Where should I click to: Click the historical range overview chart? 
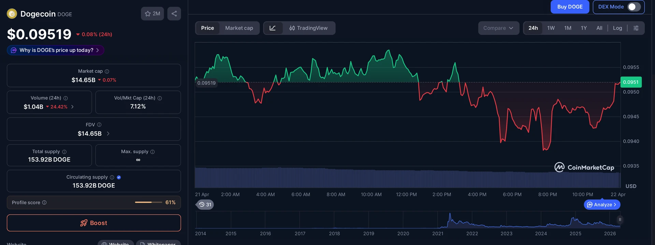click(408, 220)
